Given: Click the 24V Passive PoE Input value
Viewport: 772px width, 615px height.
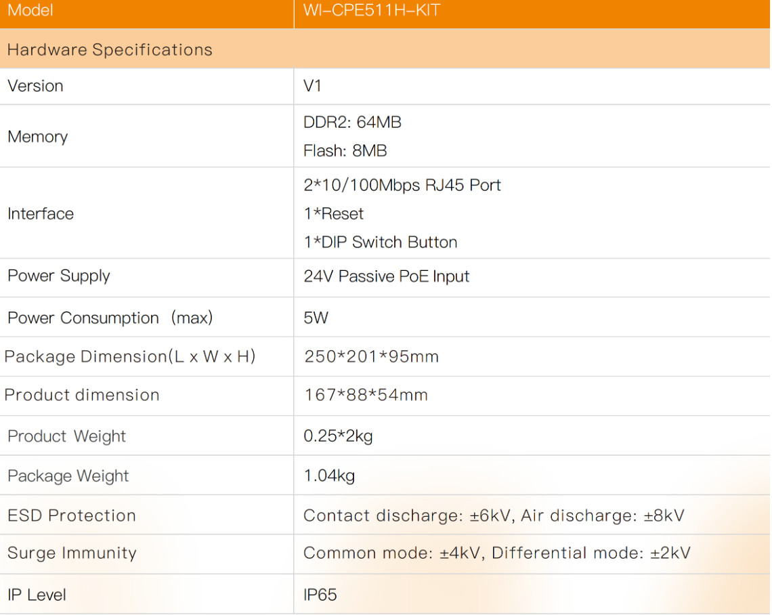Looking at the screenshot, I should (x=386, y=276).
